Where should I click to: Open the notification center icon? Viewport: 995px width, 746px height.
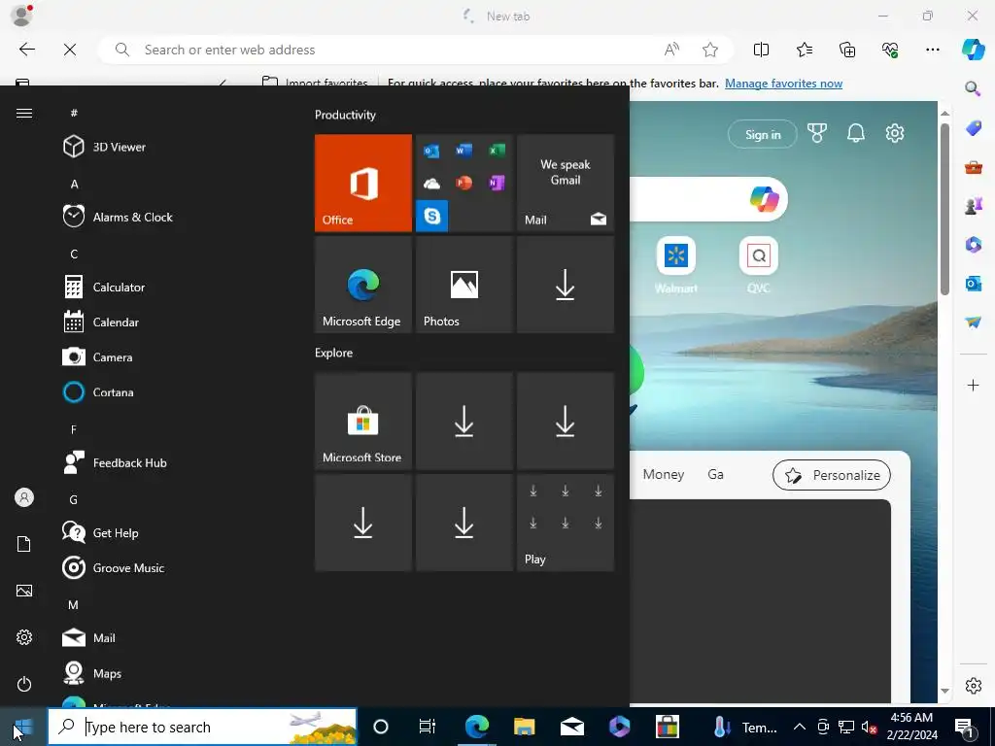pyautogui.click(x=965, y=727)
